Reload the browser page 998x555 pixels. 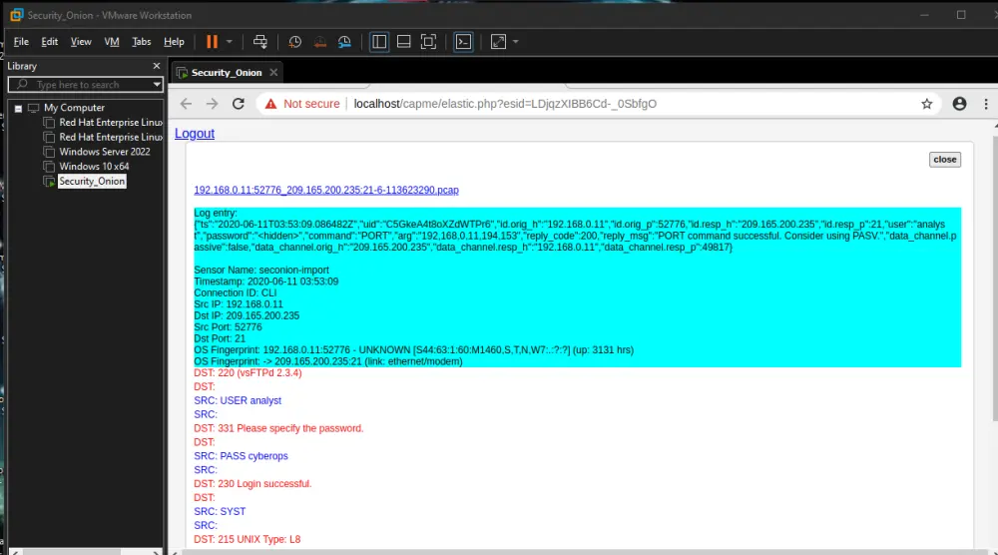coord(239,104)
